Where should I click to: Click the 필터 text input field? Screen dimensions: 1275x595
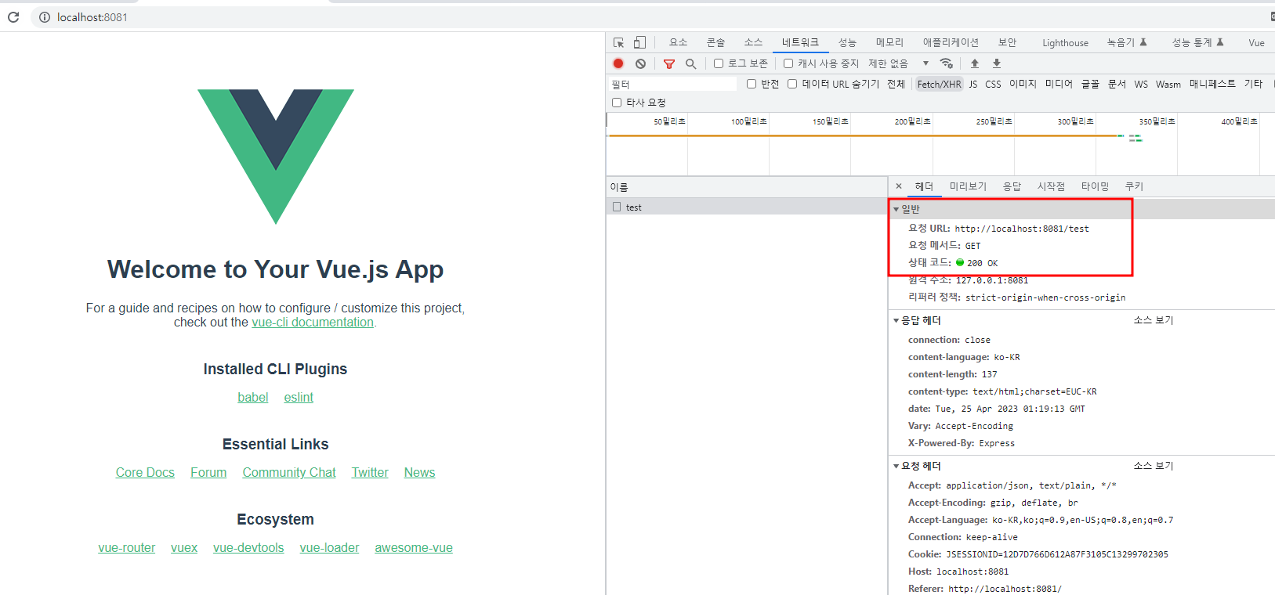coord(673,84)
